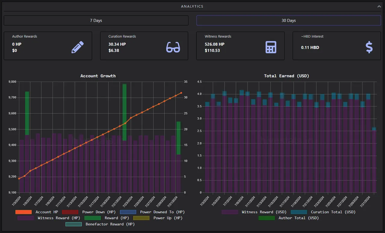
Task: Toggle Power Up (HP) legend entry
Action: 158,218
